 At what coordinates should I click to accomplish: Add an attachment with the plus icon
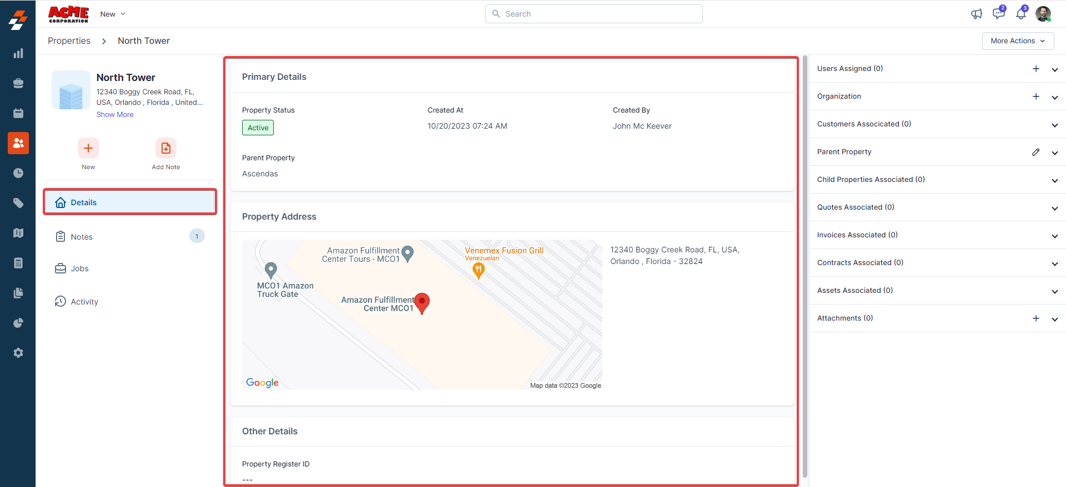click(1035, 318)
